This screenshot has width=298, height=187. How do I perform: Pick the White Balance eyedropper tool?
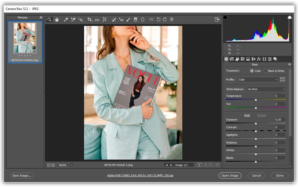66,19
